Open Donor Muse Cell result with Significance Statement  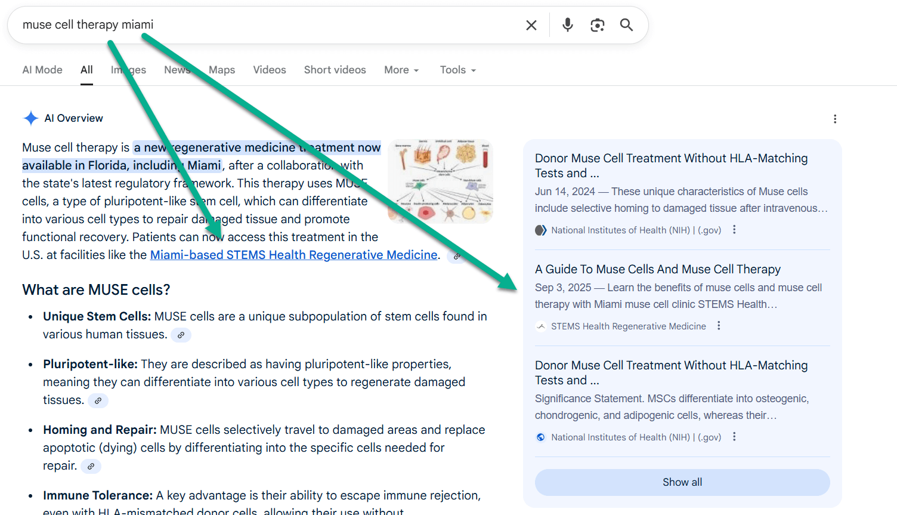tap(672, 372)
